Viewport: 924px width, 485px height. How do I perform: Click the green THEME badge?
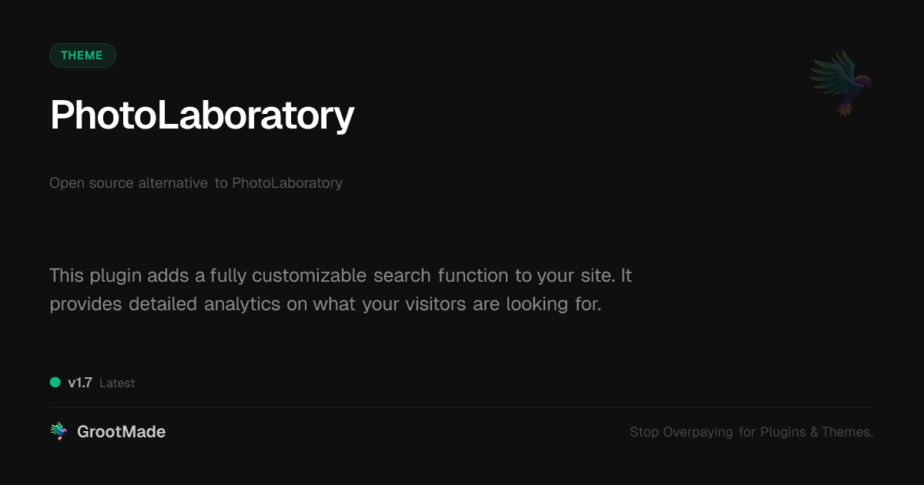[x=82, y=55]
